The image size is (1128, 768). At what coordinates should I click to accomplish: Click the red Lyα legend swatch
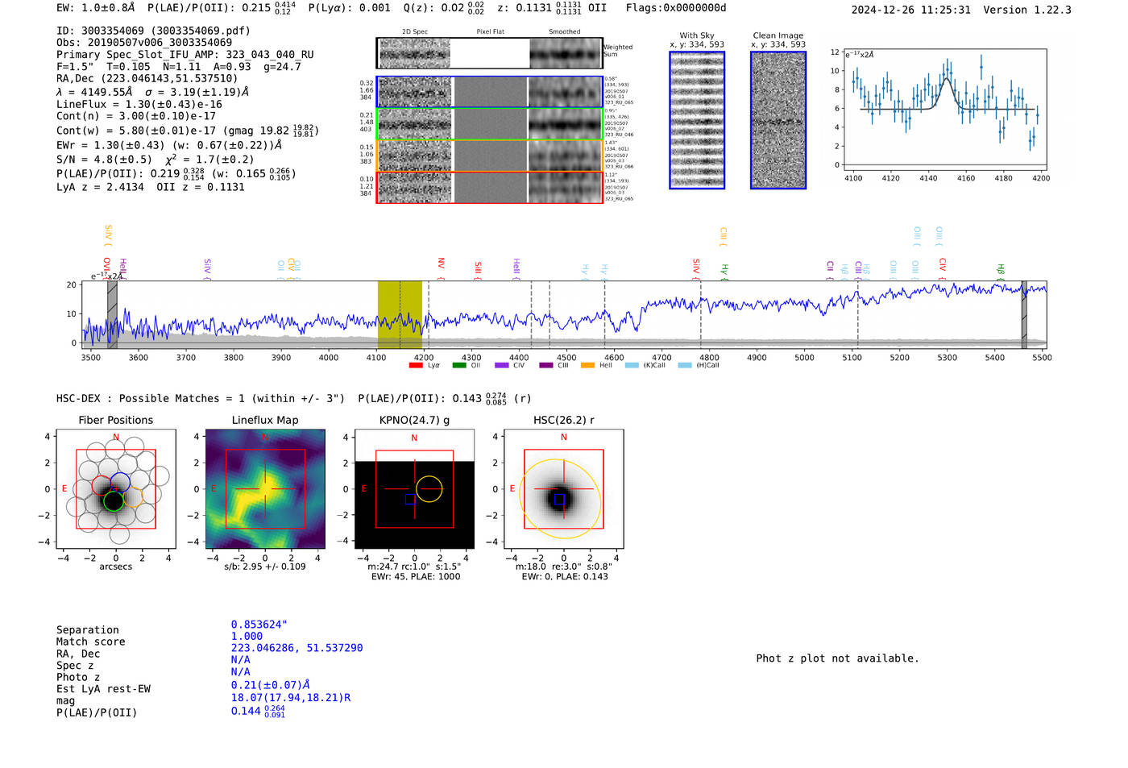click(416, 366)
